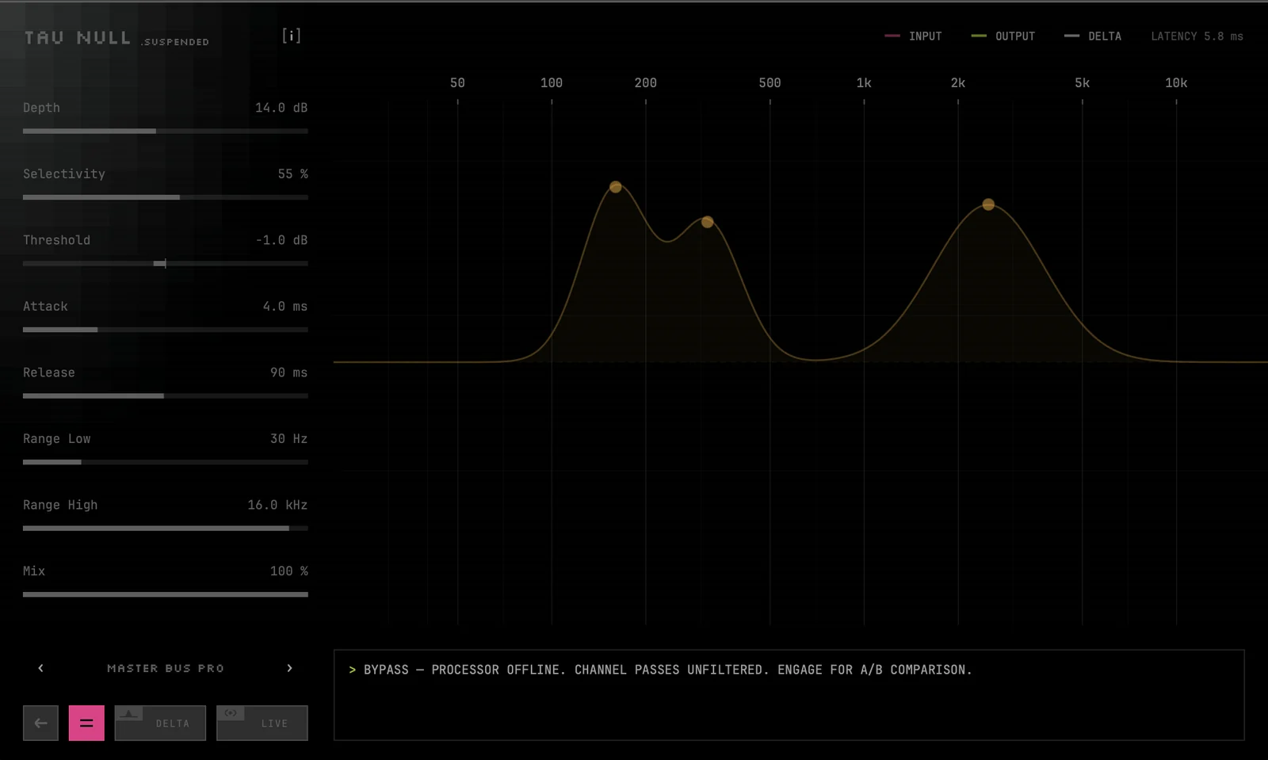
Task: Click the back arrow button
Action: pos(40,723)
